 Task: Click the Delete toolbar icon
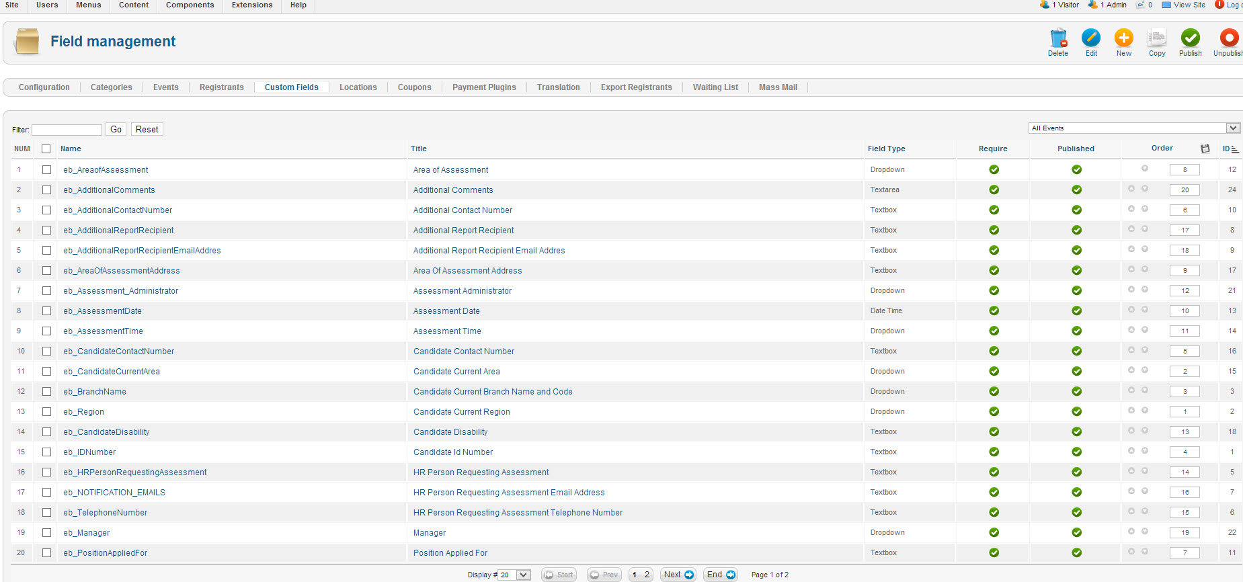point(1058,38)
